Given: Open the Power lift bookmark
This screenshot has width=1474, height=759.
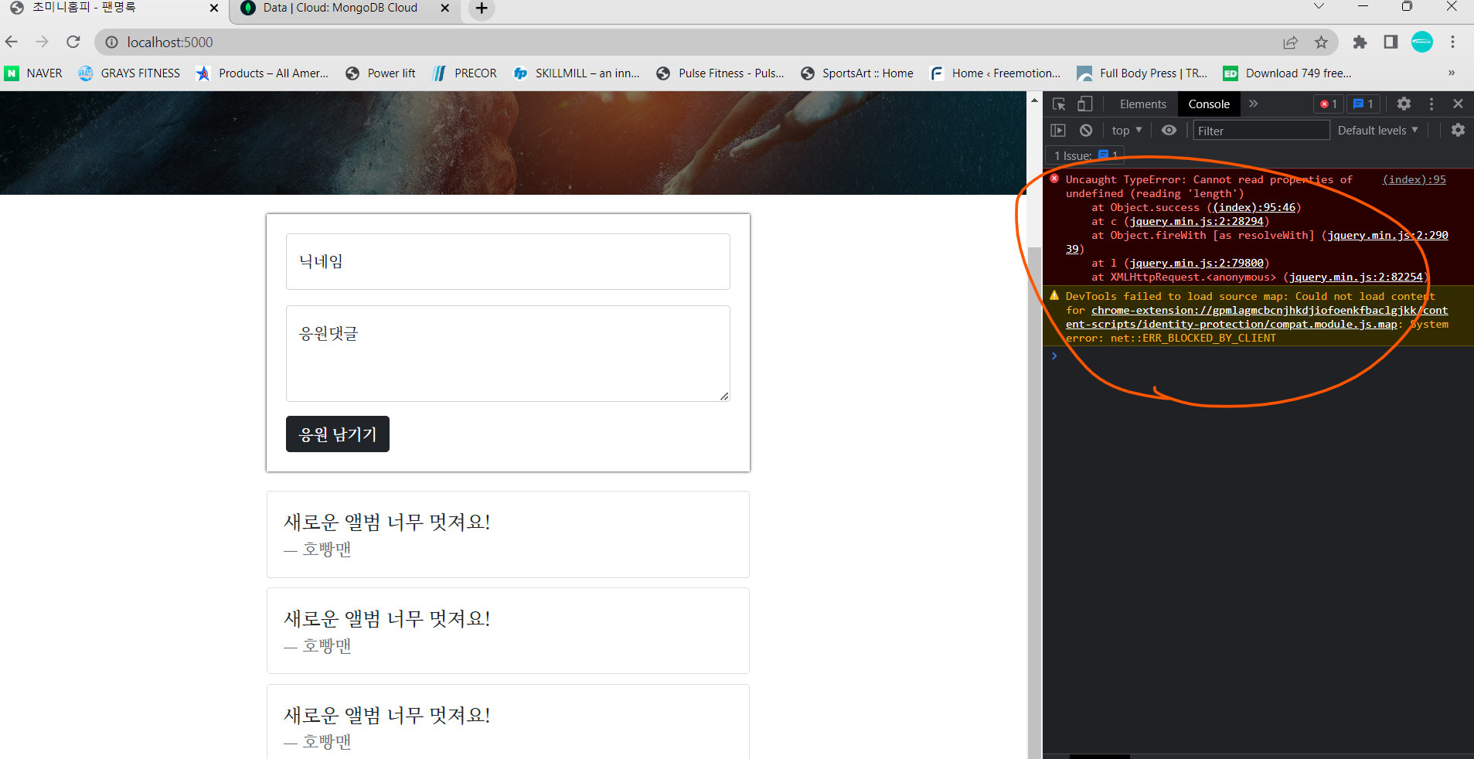Looking at the screenshot, I should pyautogui.click(x=380, y=73).
